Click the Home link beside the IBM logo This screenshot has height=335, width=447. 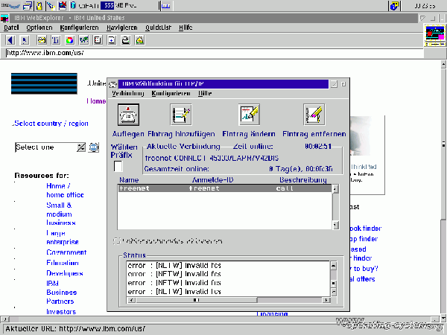[96, 101]
